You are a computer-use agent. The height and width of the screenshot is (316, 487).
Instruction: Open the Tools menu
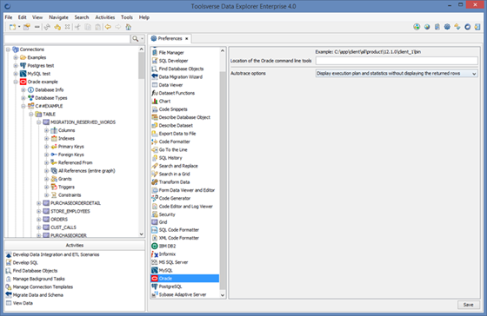coord(127,17)
